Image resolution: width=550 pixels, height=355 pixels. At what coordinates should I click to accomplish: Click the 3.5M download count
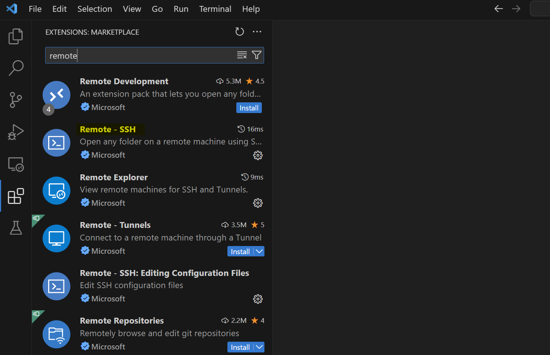234,225
